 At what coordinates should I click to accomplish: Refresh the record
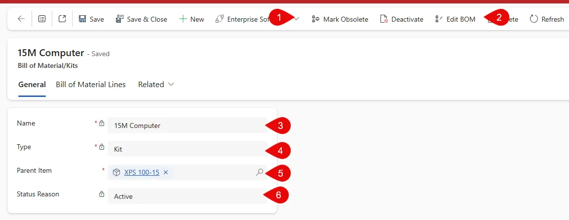tap(547, 19)
